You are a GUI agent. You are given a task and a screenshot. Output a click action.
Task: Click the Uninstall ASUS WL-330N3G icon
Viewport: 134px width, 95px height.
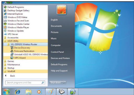(12, 55)
